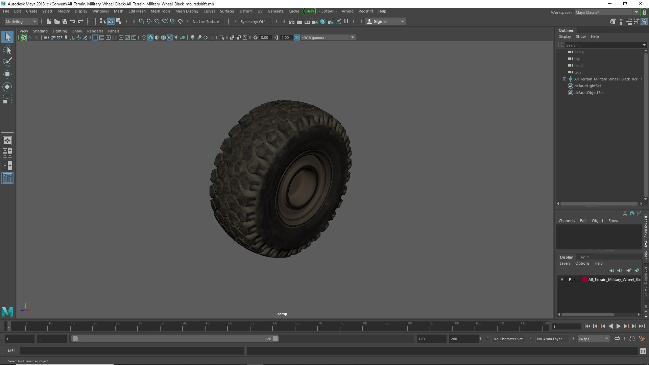The height and width of the screenshot is (365, 649).
Task: Open the Maya Classic workspace dropdown
Action: (606, 13)
